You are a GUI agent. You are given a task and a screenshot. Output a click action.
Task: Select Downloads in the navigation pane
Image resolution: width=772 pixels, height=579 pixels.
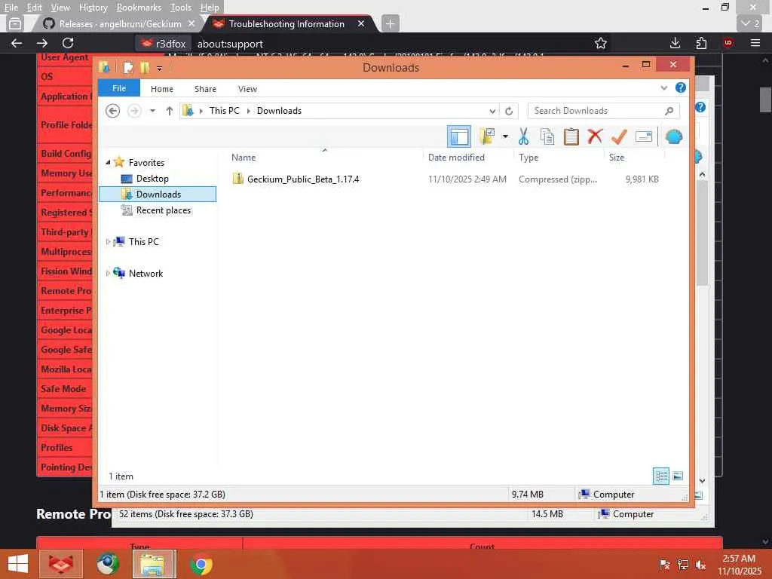pyautogui.click(x=158, y=195)
